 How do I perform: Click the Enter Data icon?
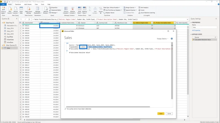point(21,10)
